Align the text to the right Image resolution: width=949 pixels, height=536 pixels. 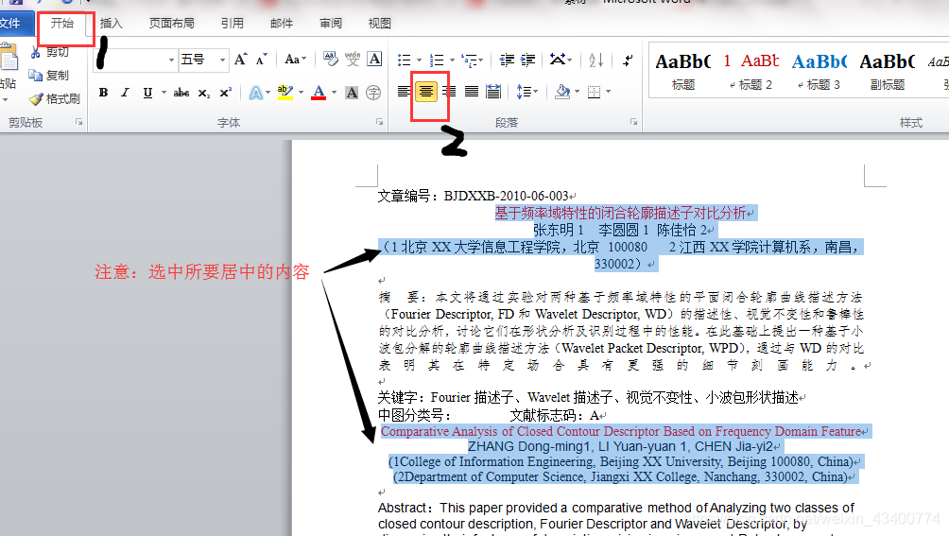(449, 92)
